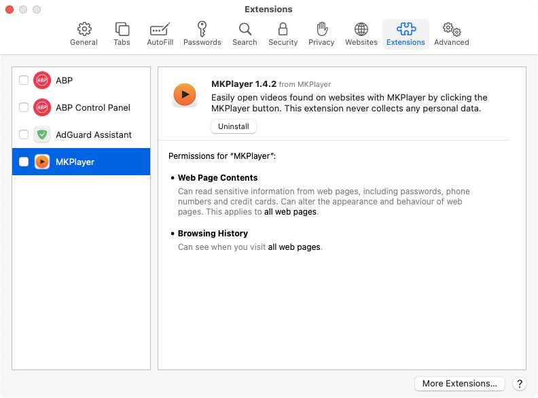Click the Web Page Contents permission heading
This screenshot has width=538, height=398.
point(217,178)
